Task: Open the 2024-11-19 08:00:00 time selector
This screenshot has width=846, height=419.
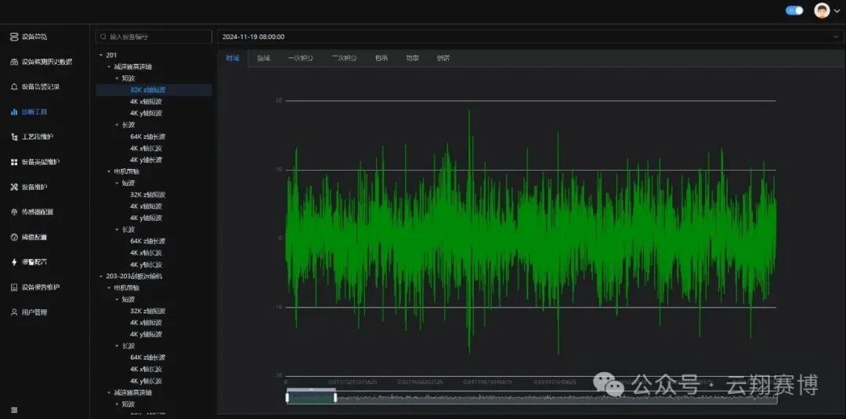Action: point(530,37)
